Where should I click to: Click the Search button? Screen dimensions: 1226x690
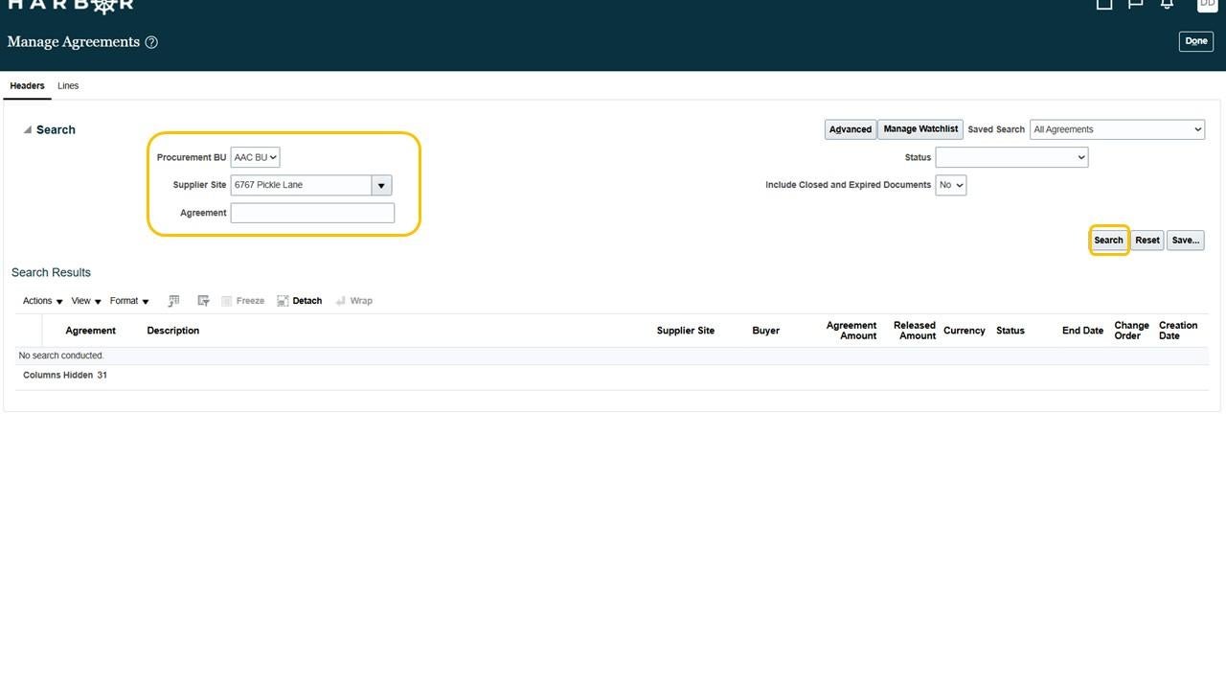pyautogui.click(x=1108, y=241)
